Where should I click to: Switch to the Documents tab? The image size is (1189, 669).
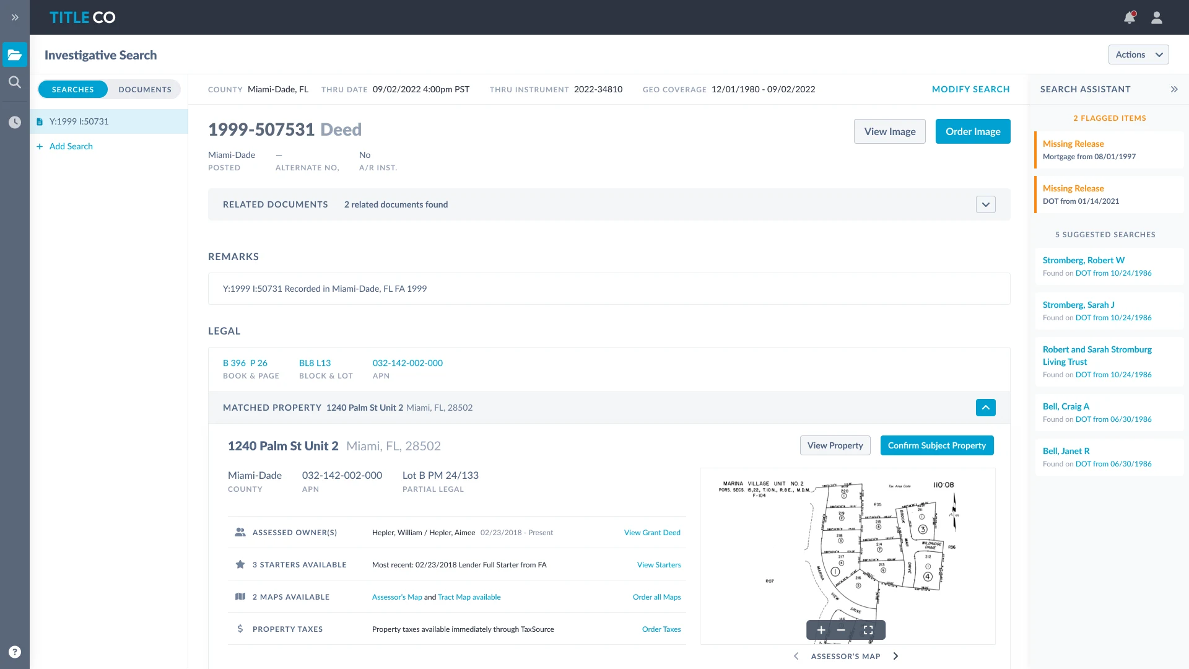[145, 89]
